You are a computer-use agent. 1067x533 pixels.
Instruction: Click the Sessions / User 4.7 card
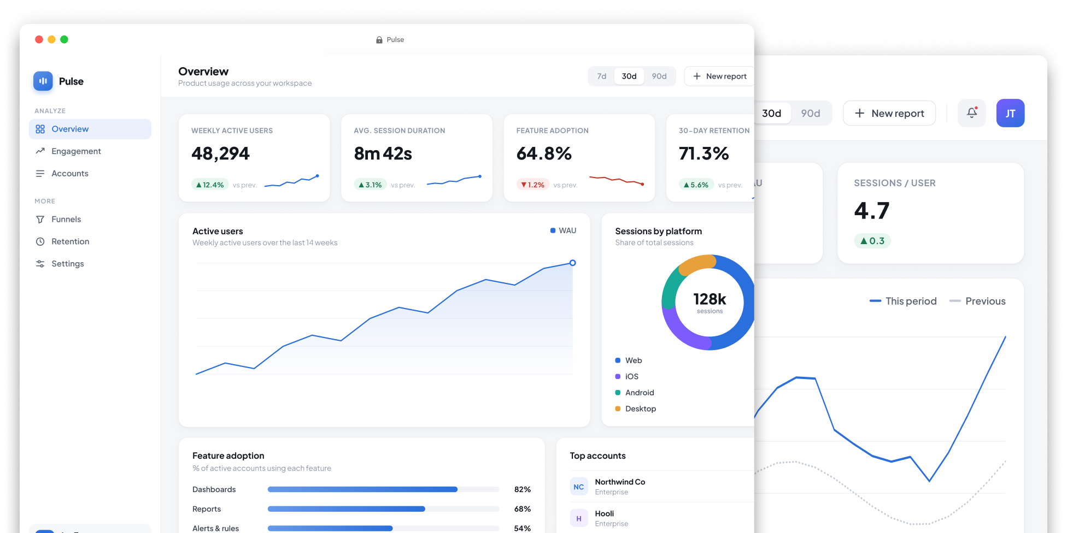coord(930,213)
